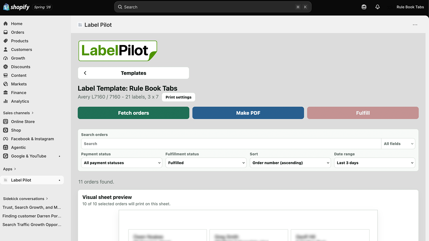429x241 pixels.
Task: Go back using the Templates arrow
Action: [85, 73]
